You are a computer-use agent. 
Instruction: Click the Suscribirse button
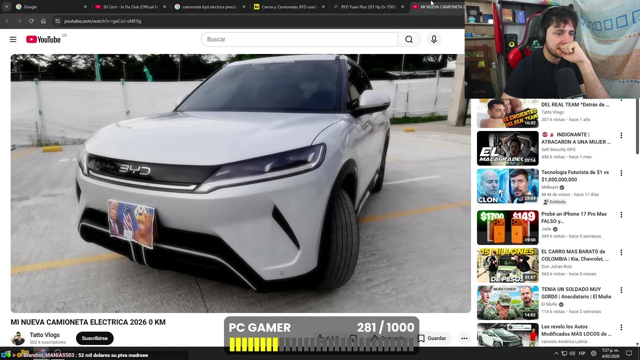(x=94, y=338)
